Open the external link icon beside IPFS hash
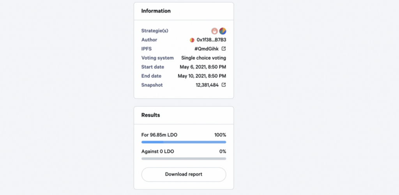Image resolution: width=399 pixels, height=195 pixels. (x=224, y=49)
